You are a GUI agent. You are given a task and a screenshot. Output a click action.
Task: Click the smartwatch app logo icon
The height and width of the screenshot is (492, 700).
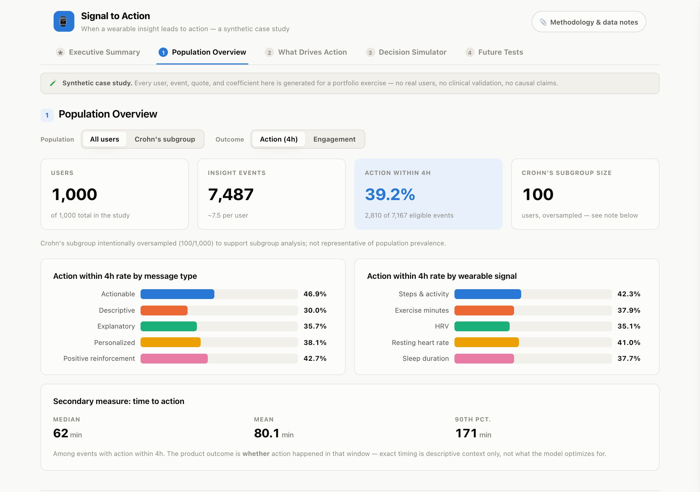[x=64, y=21]
